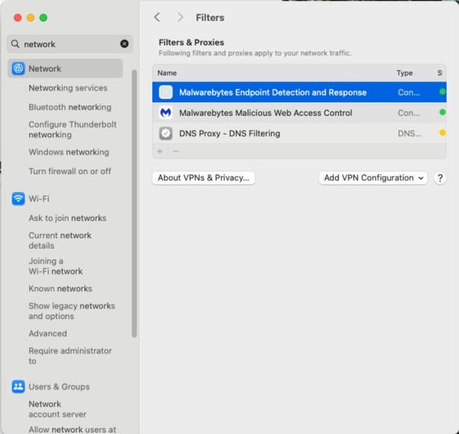Click in the network search field

69,44
